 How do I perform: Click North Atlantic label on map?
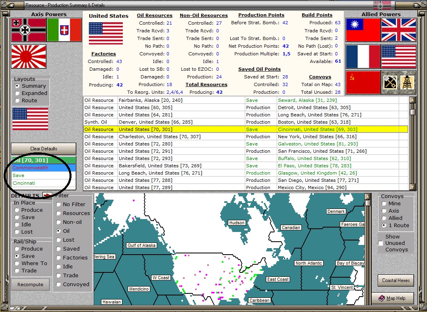(309, 263)
